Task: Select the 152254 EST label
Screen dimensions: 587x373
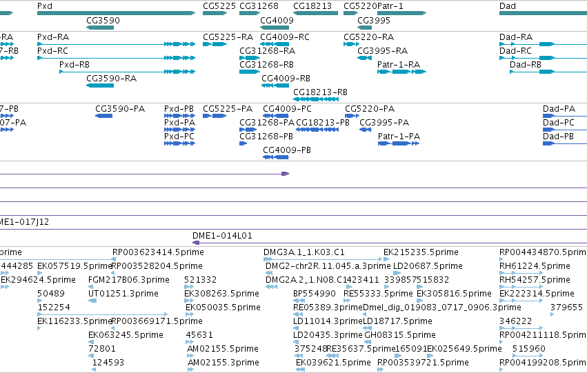Action: 54,308
